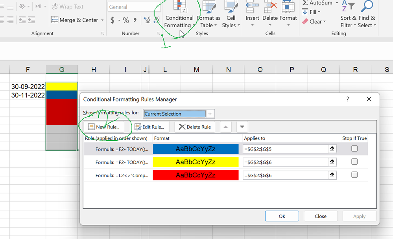This screenshot has width=393, height=239.
Task: Select column F header
Action: [28, 70]
